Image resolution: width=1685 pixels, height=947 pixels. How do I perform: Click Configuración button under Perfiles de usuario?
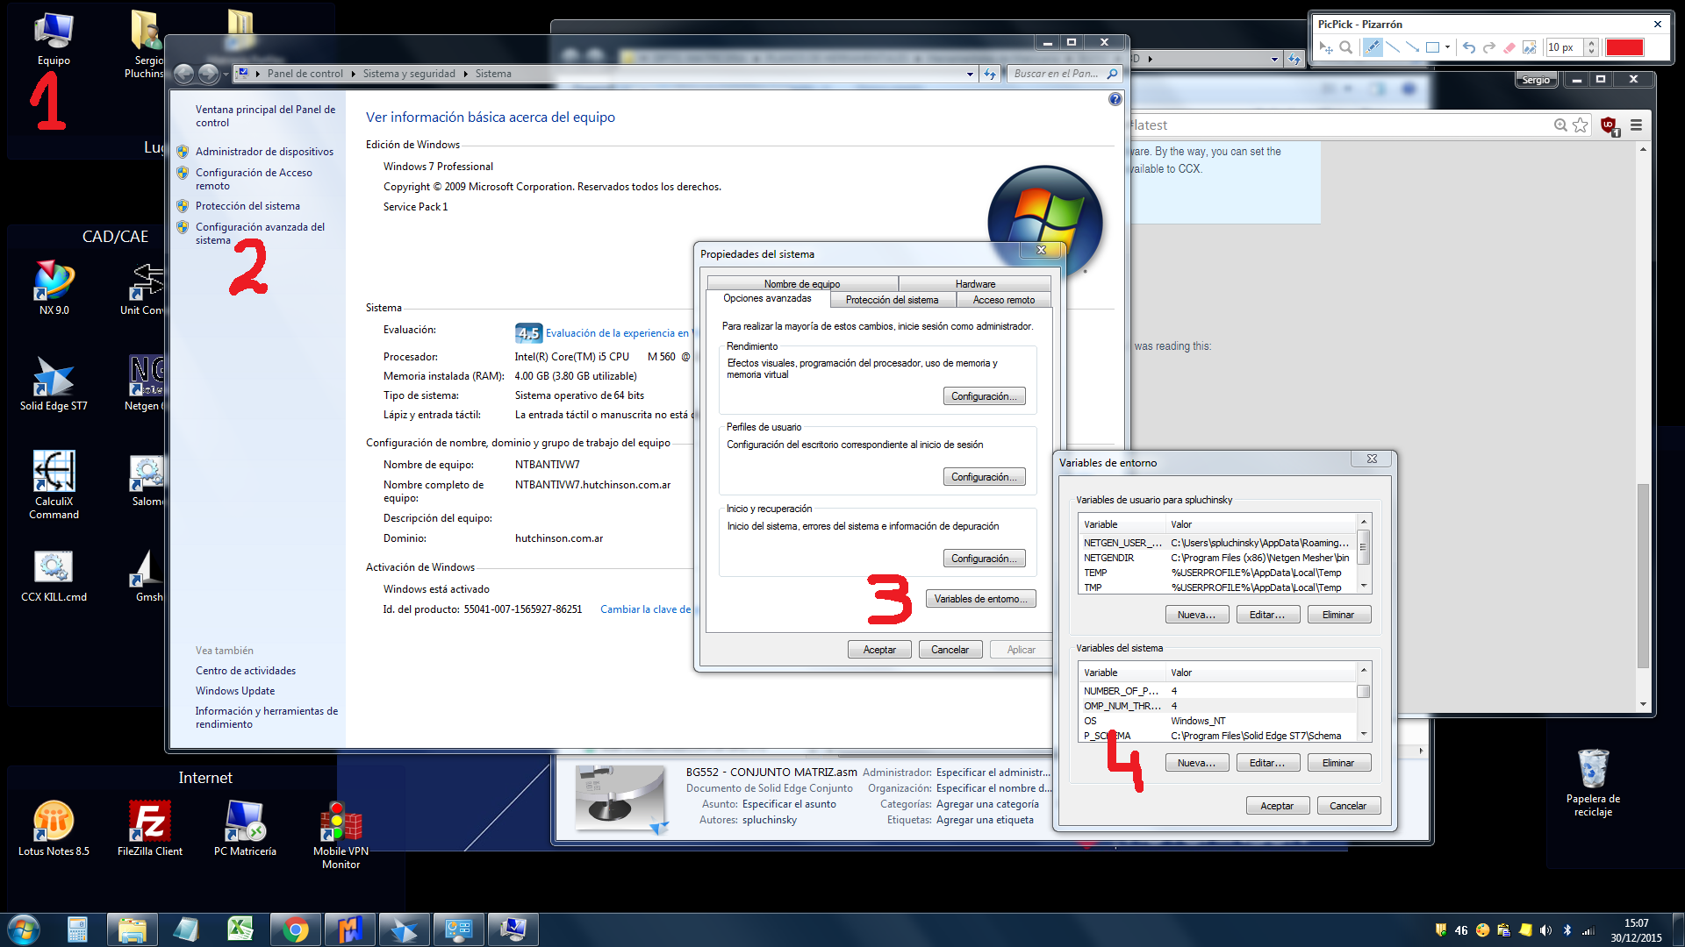tap(984, 477)
